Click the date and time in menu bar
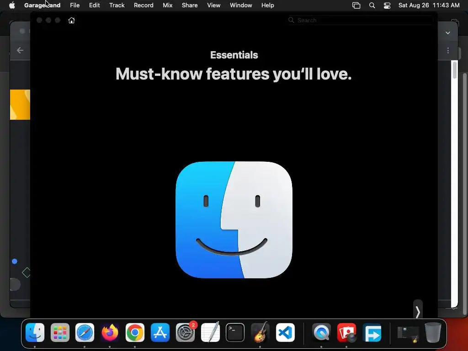The width and height of the screenshot is (468, 351). (429, 5)
